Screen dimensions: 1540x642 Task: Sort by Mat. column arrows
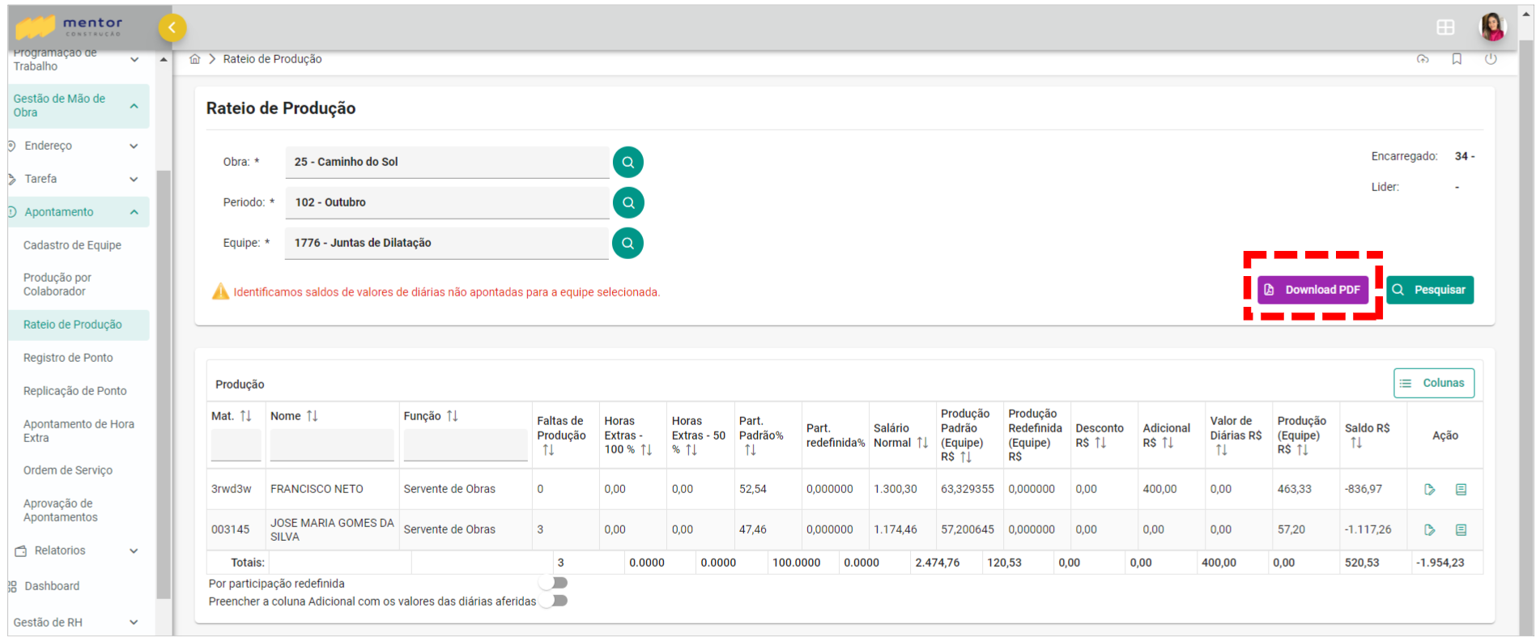coord(246,415)
